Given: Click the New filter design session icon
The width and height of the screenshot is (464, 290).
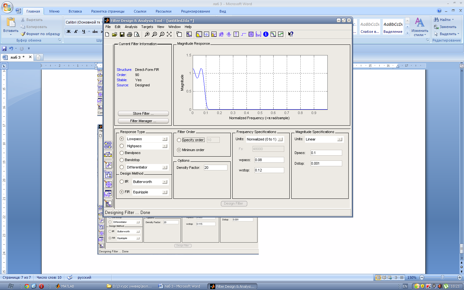Looking at the screenshot, I should [107, 34].
